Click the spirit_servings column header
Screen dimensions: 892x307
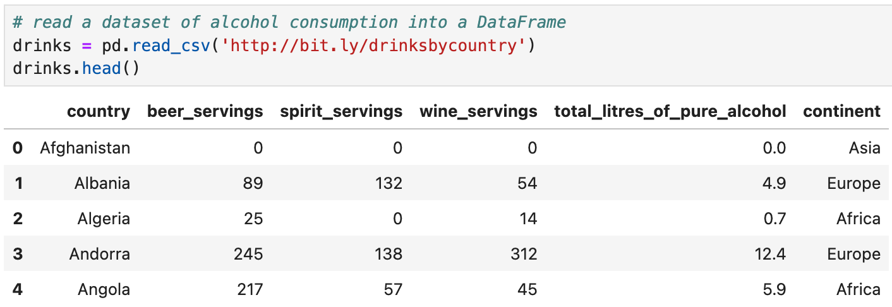(341, 112)
